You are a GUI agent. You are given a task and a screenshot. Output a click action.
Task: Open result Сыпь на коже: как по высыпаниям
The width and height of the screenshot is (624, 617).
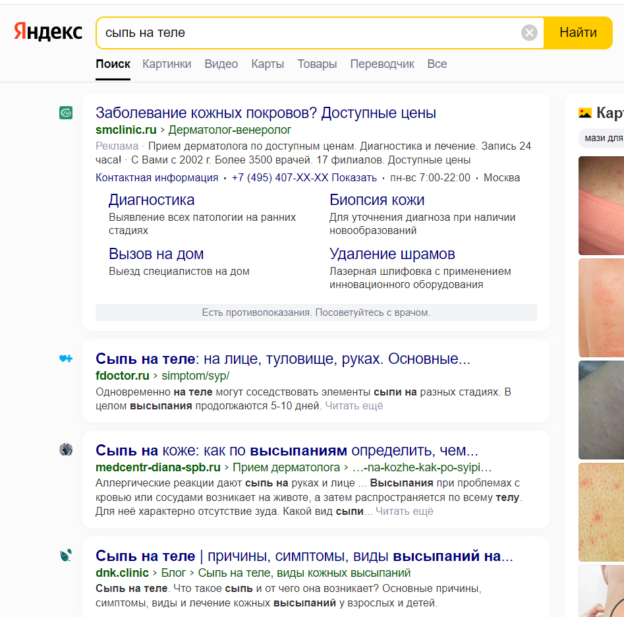pos(287,451)
